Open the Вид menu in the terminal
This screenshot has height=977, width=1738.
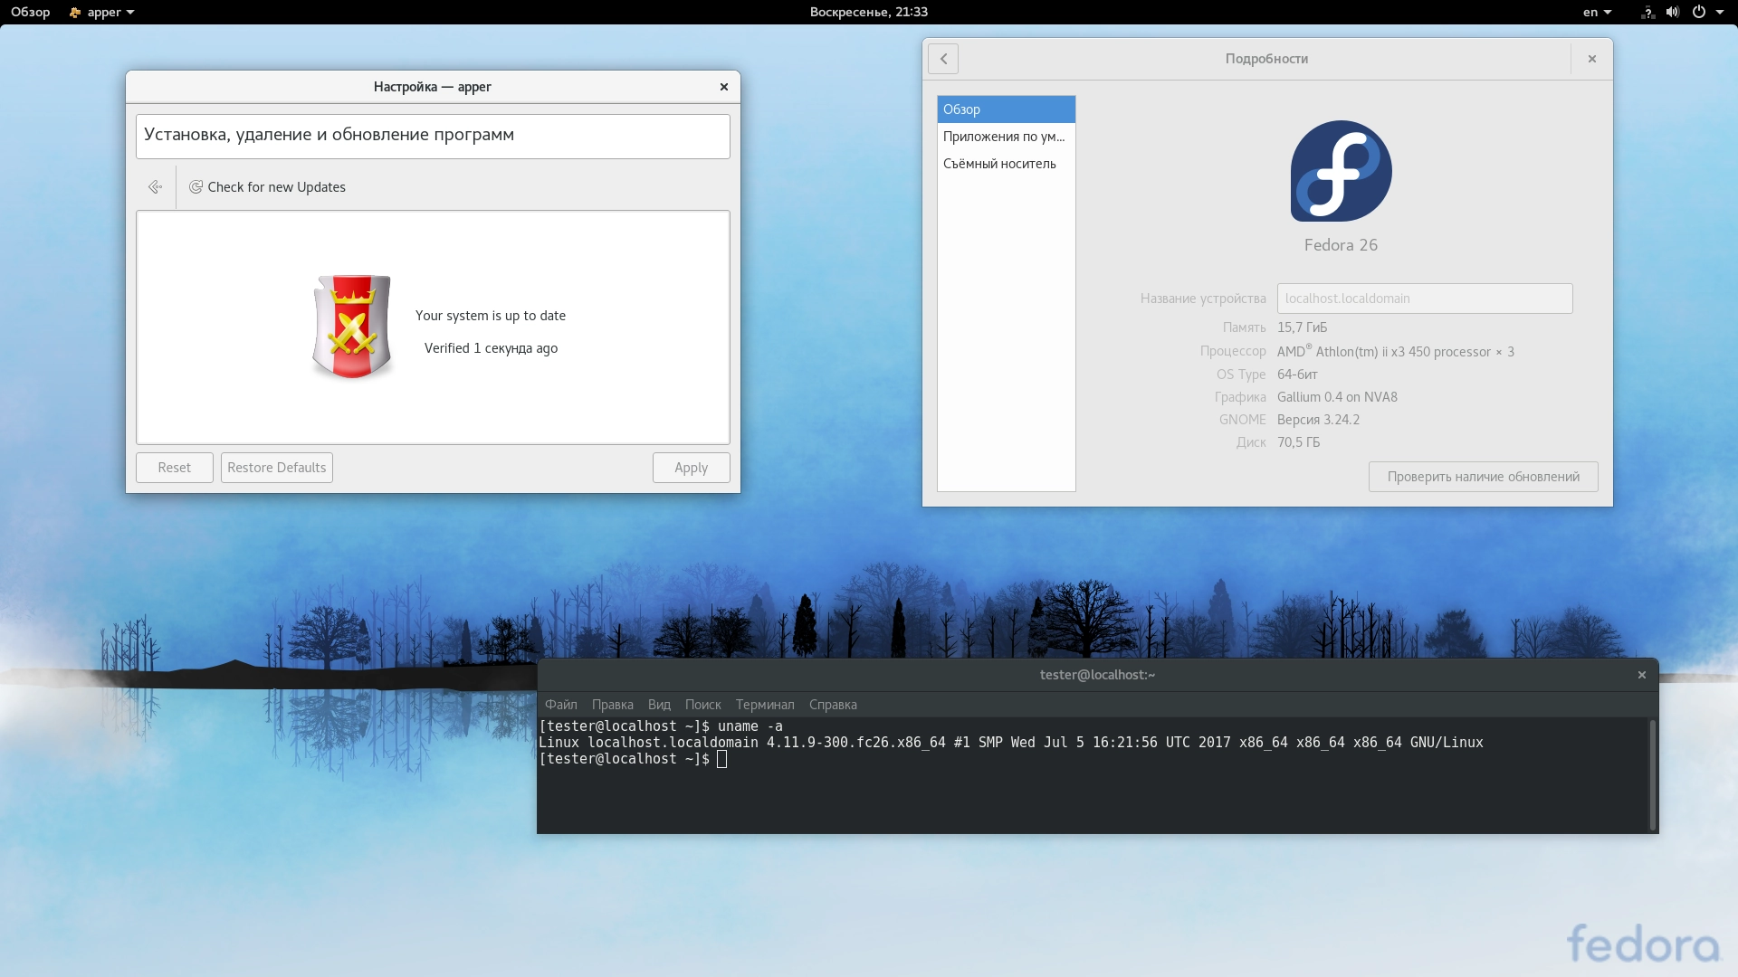click(659, 705)
